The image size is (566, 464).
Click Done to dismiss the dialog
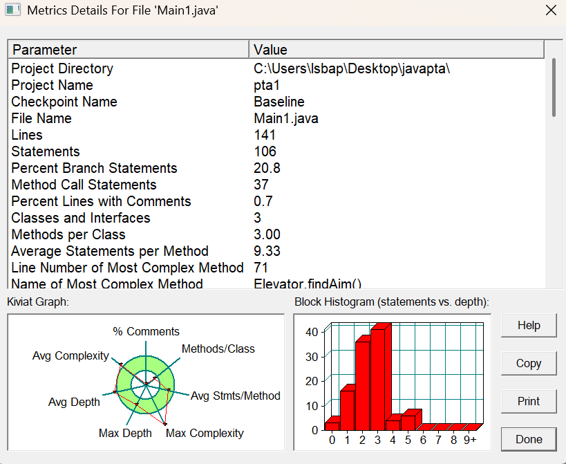(529, 439)
